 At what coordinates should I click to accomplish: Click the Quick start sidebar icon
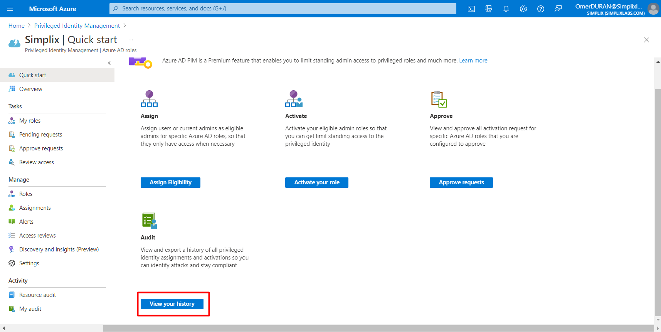pyautogui.click(x=12, y=75)
